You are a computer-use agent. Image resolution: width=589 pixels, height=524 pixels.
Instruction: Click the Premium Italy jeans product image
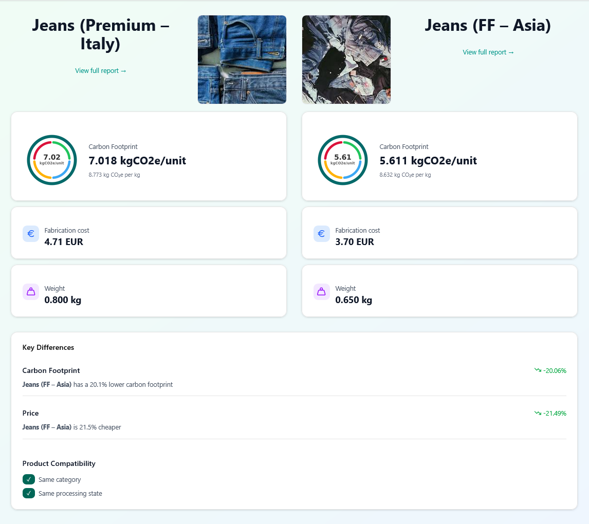pyautogui.click(x=242, y=60)
